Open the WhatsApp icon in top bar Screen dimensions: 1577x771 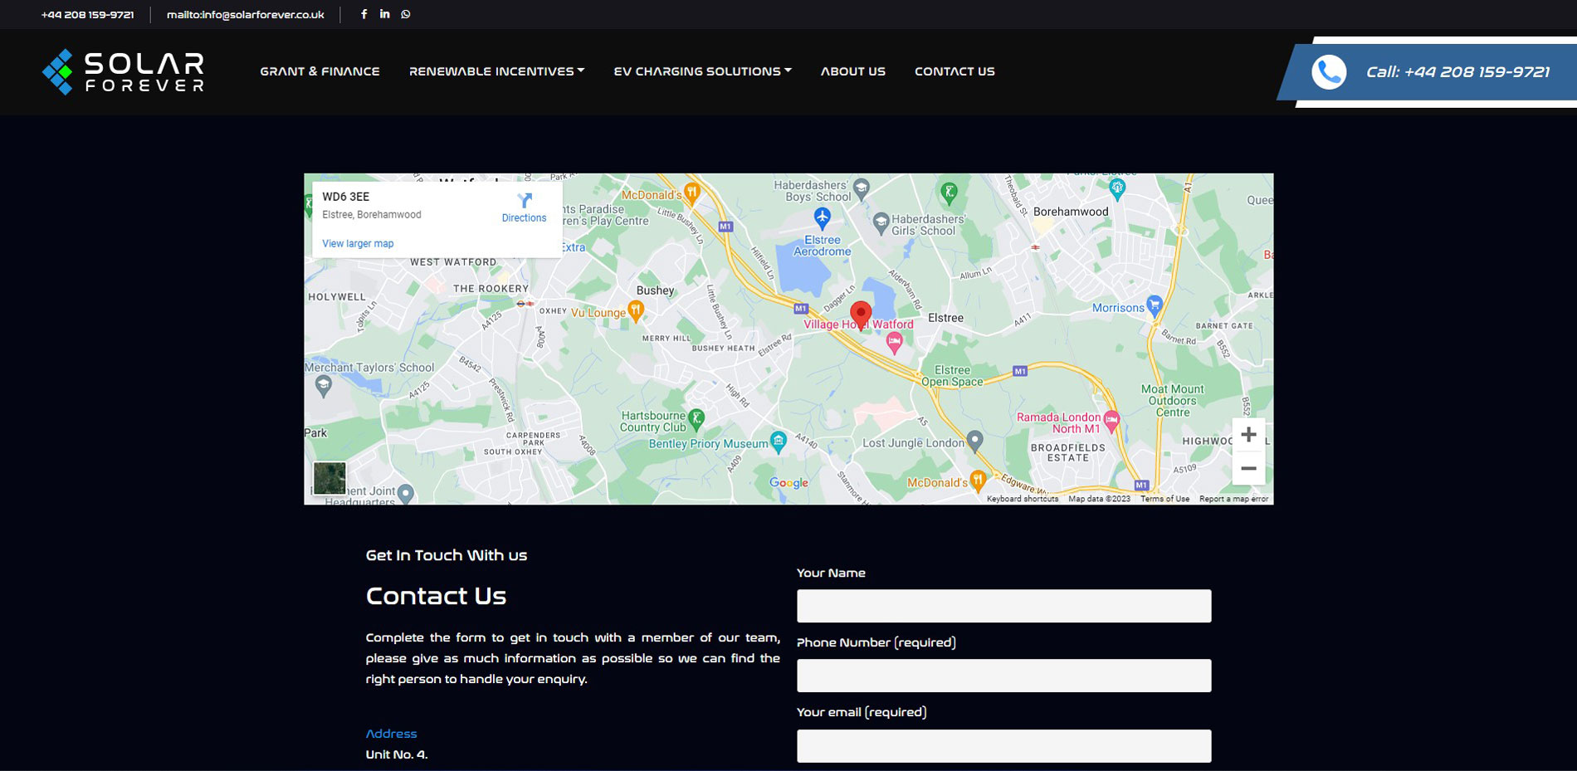coord(406,14)
